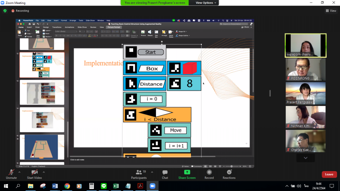
Task: Change layout with the View button
Action: pos(331,11)
